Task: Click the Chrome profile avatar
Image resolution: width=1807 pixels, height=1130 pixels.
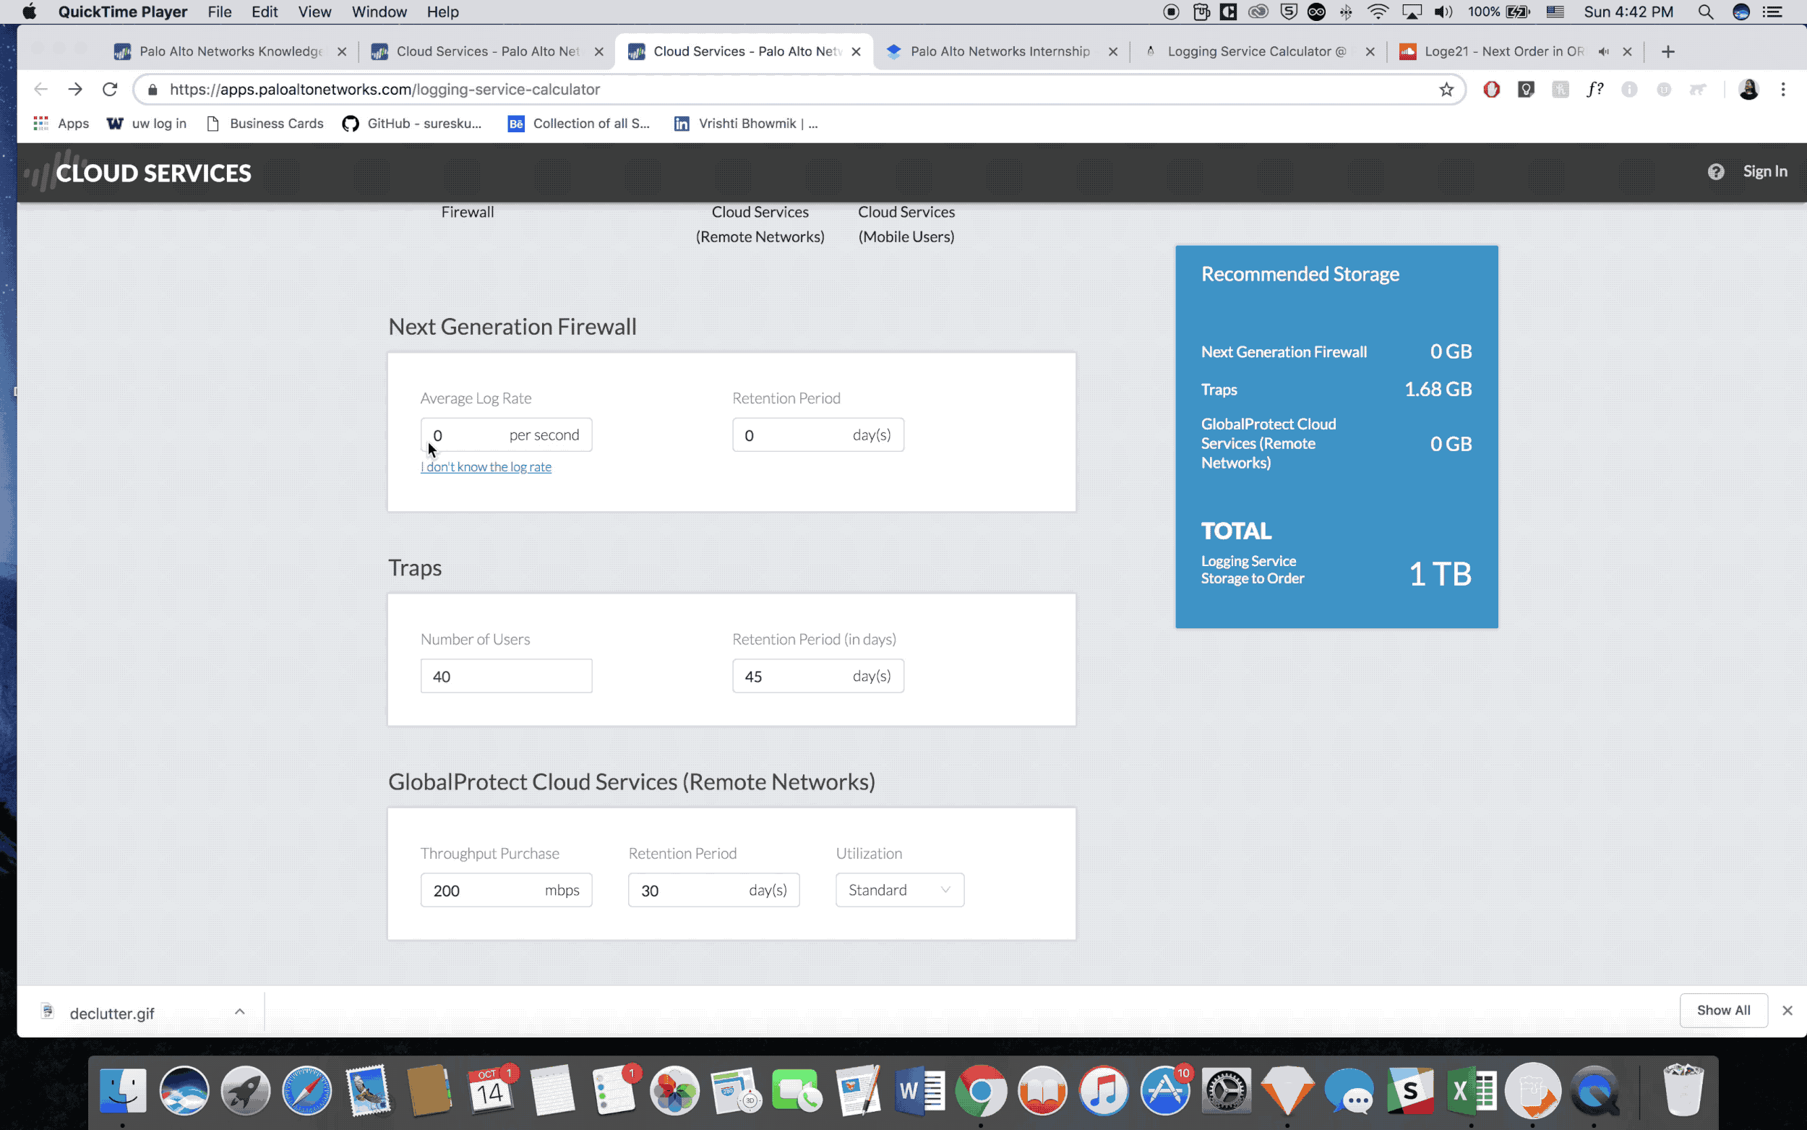Action: click(1748, 90)
